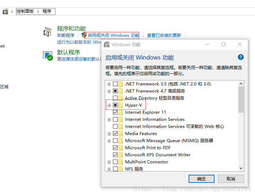Viewport: 255px width, 196px height.
Task: Click the Default Programs icon
Action: 48,56
